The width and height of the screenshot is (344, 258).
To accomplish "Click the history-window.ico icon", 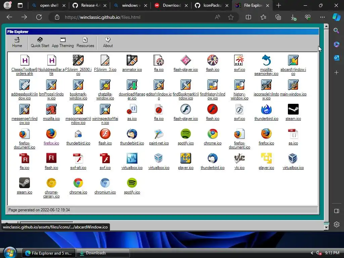I will tap(240, 85).
